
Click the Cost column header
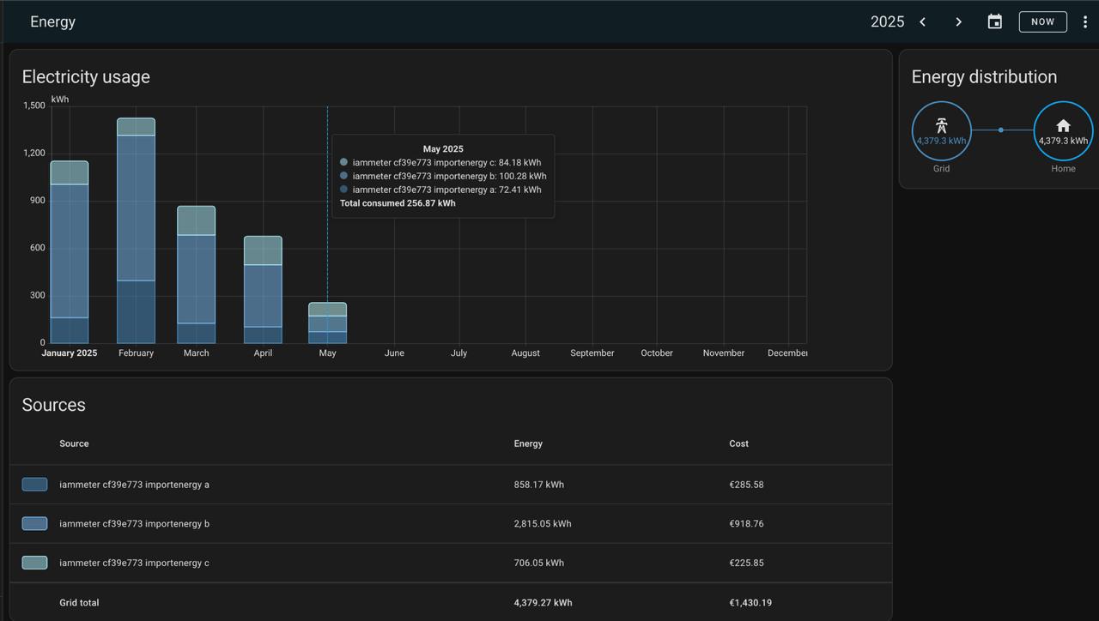[x=738, y=443]
